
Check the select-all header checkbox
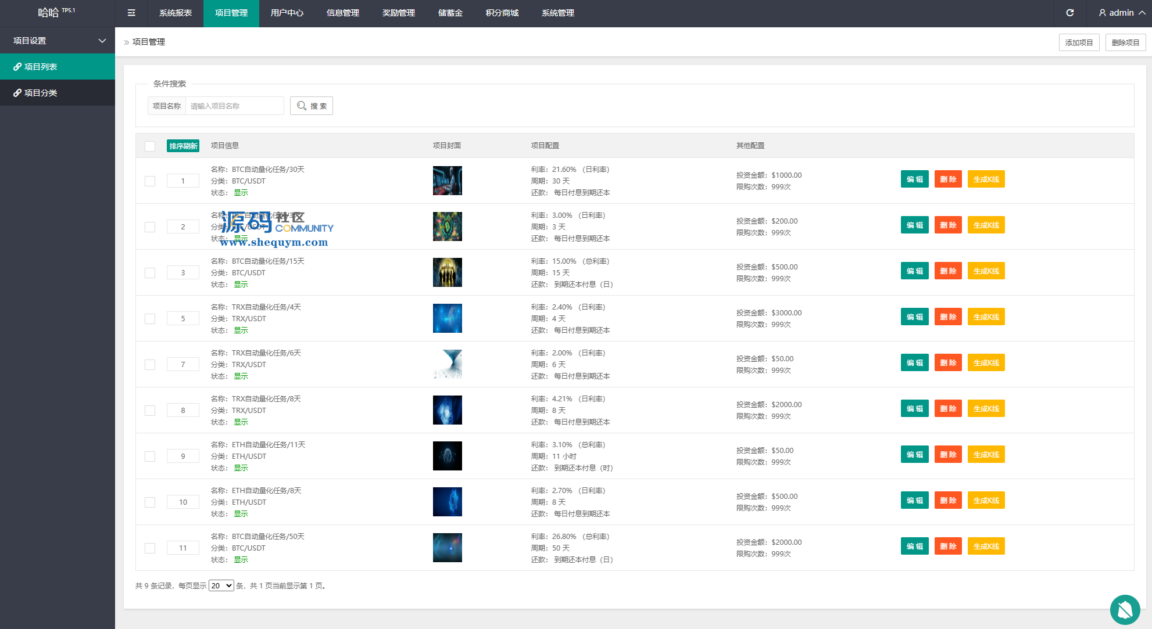(x=150, y=146)
